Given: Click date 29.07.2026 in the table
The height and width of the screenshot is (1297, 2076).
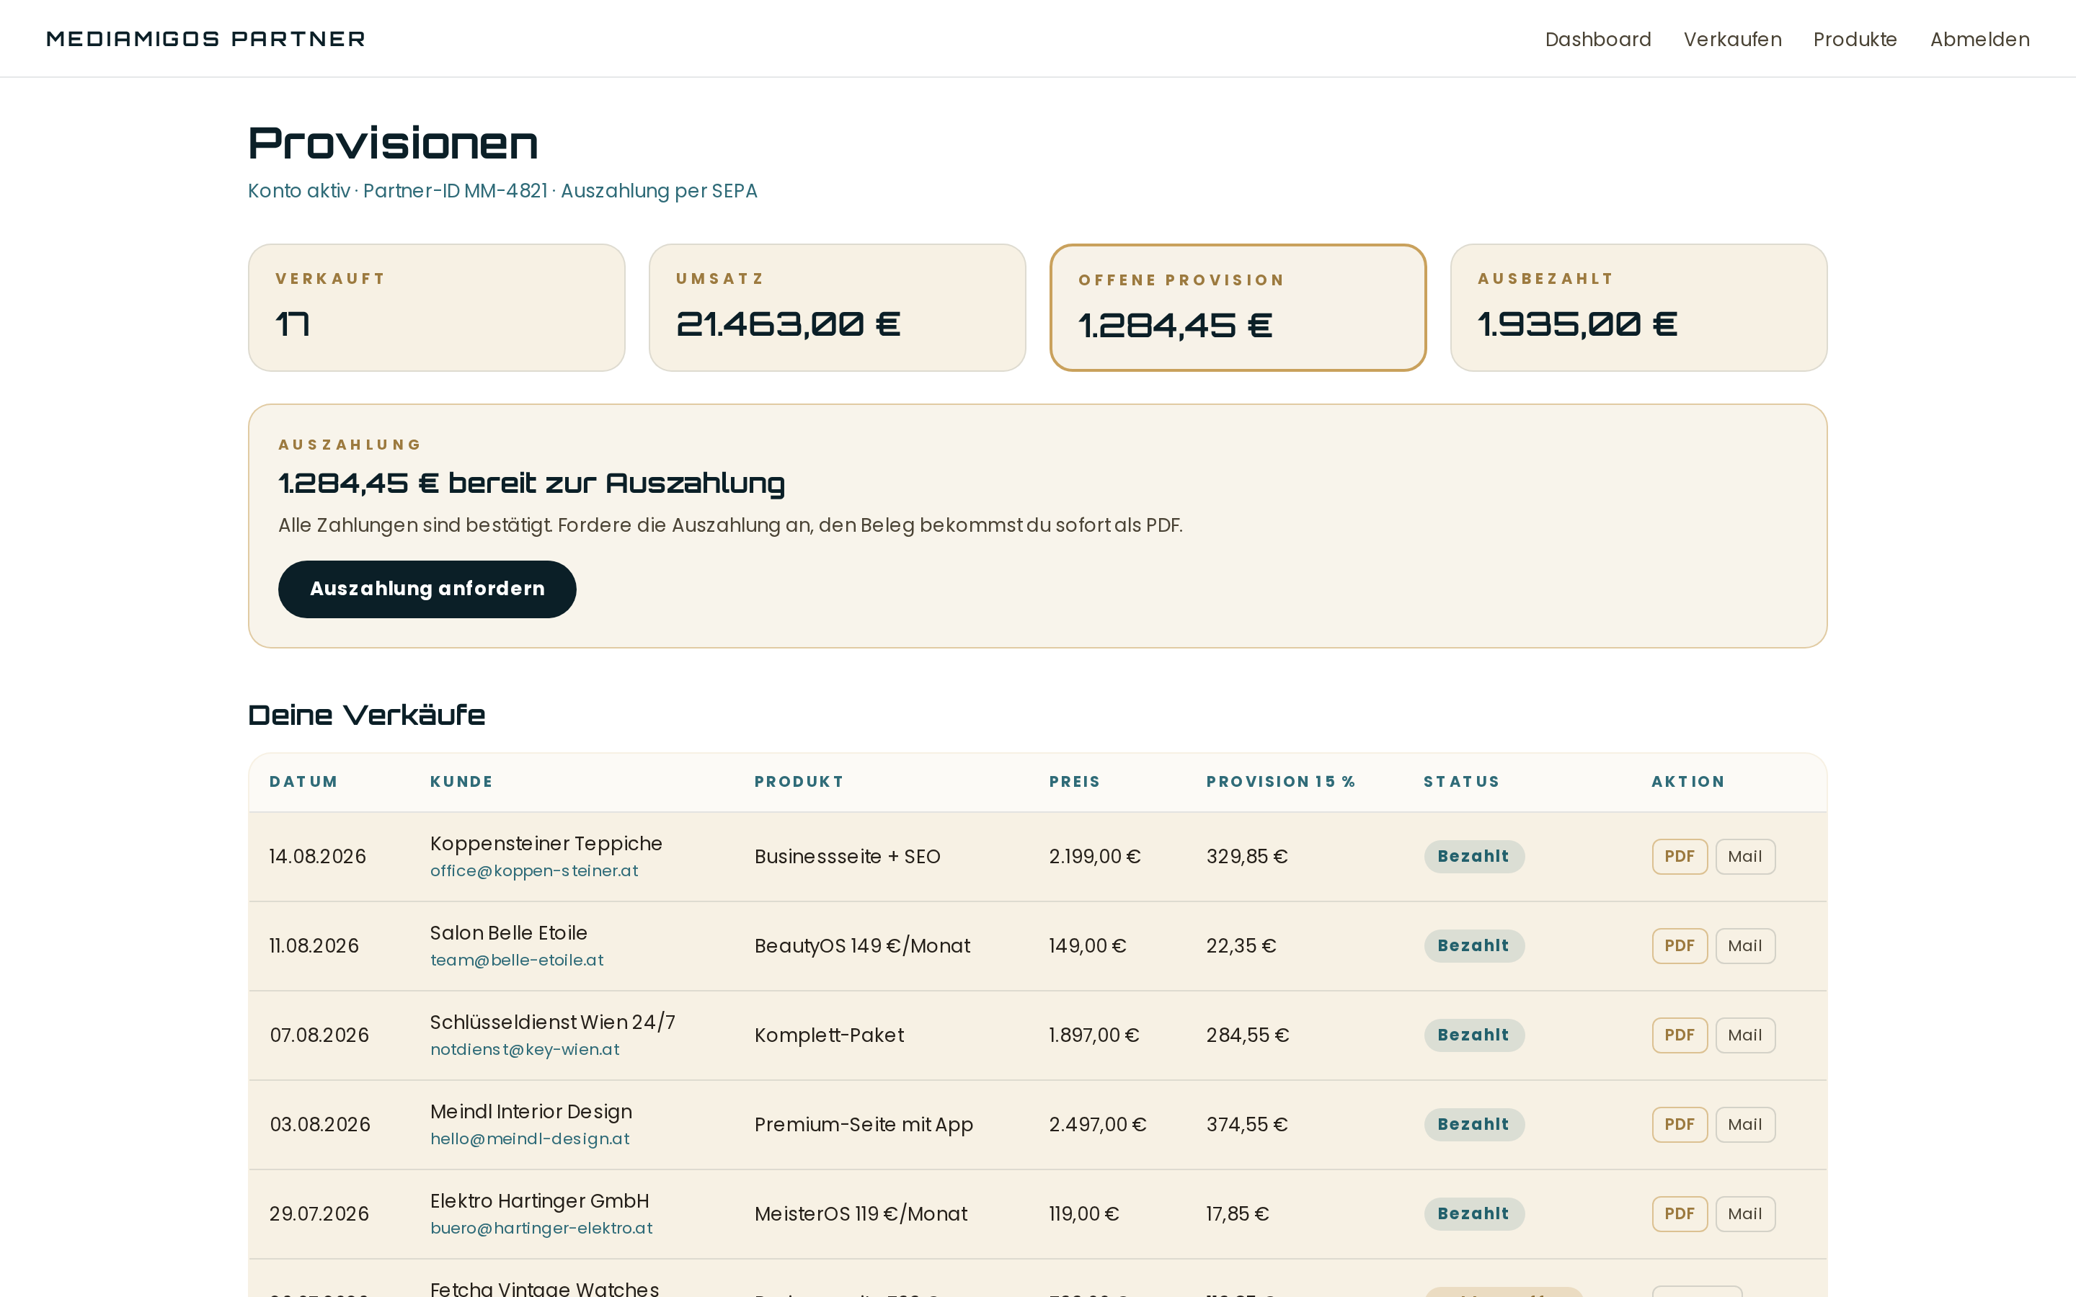Looking at the screenshot, I should coord(319,1213).
